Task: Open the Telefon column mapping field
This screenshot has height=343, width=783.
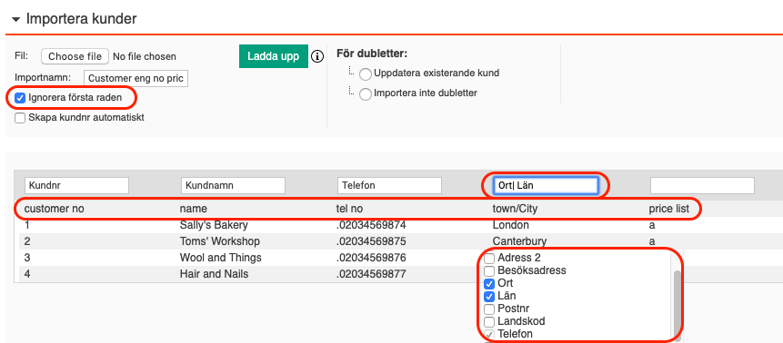Action: point(389,185)
